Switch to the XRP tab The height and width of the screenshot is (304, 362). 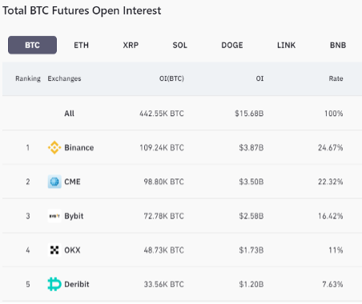[131, 45]
